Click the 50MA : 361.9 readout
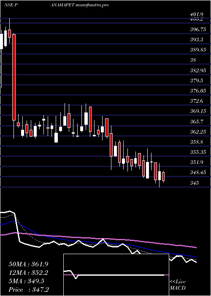This screenshot has height=296, width=211. [x=28, y=264]
